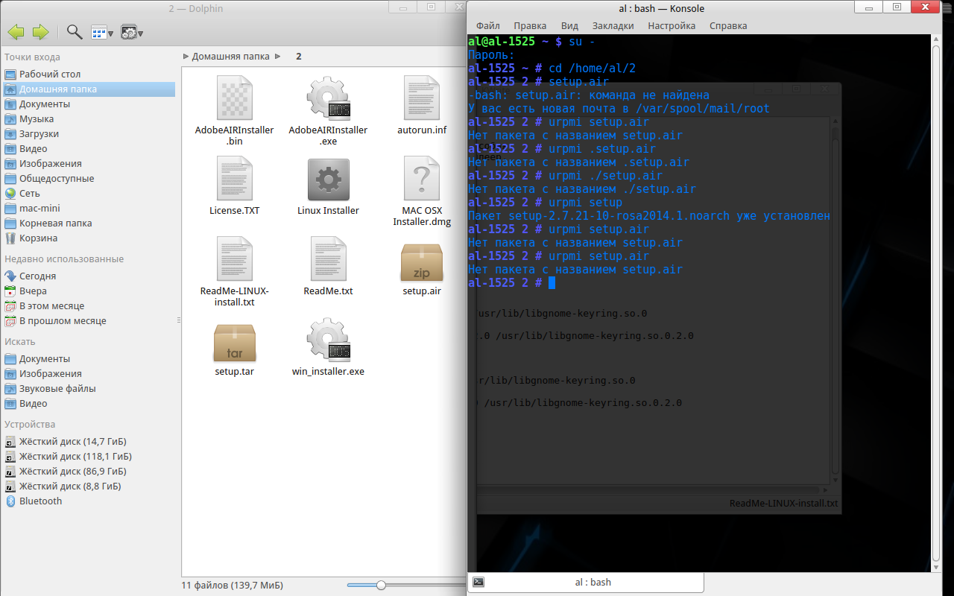The height and width of the screenshot is (596, 954).
Task: Click the green forward arrow in Dolphin
Action: [x=40, y=32]
